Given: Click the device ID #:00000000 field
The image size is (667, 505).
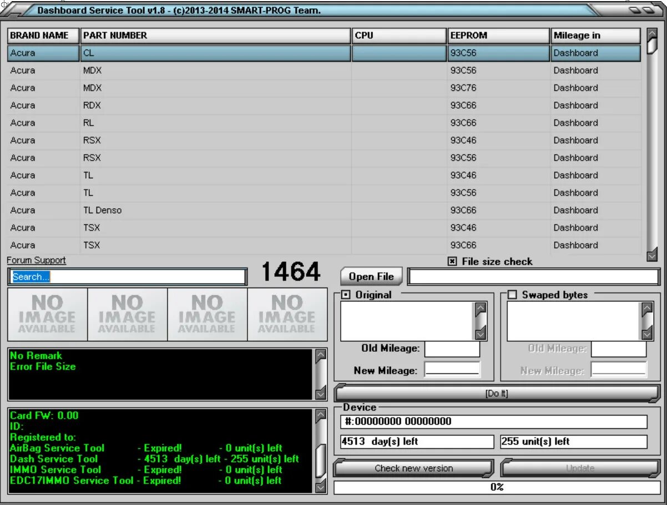Looking at the screenshot, I should click(494, 422).
